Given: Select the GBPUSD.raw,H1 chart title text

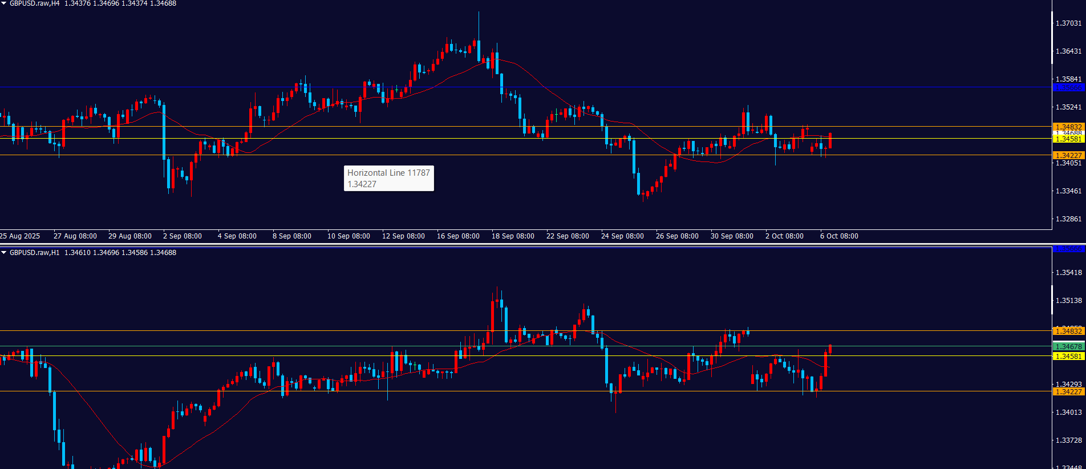Looking at the screenshot, I should pos(34,252).
